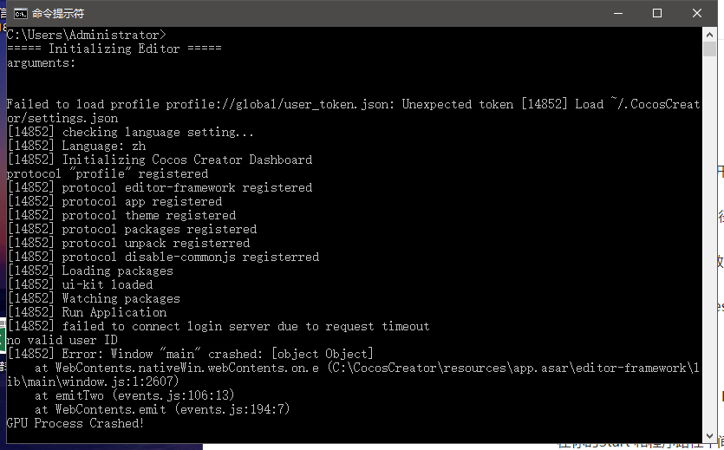This screenshot has width=724, height=450.
Task: Click the 命令提示符 title bar text
Action: coord(58,13)
